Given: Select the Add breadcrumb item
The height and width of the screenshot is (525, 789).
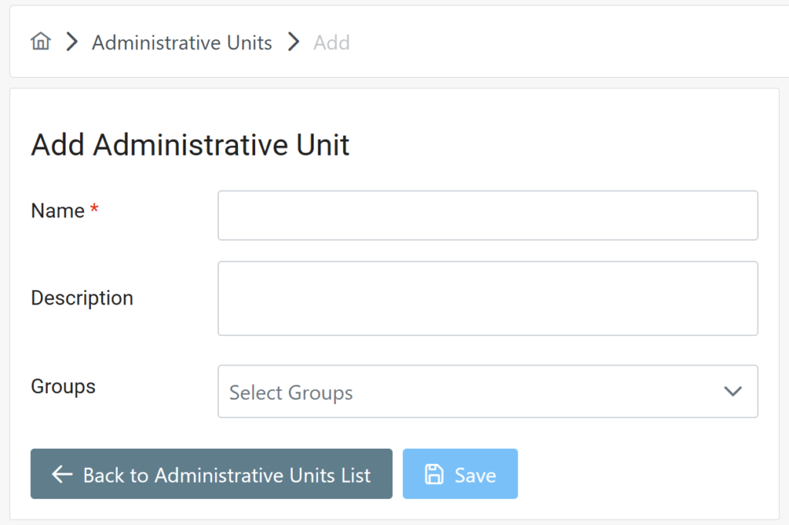Looking at the screenshot, I should [331, 42].
